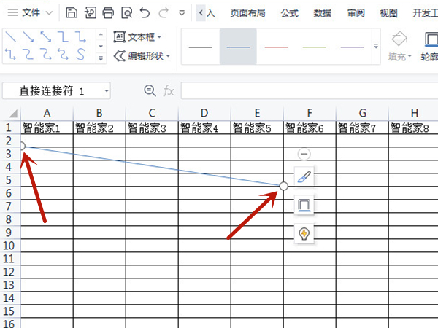Collapse the floating shape toolbar with minus button

coord(304,154)
